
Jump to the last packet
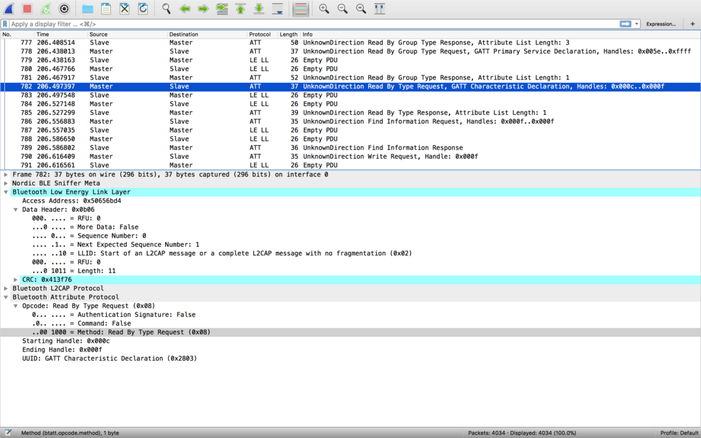coord(259,8)
